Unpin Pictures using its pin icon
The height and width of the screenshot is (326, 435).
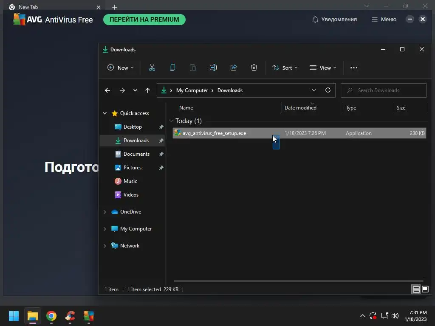[x=161, y=168]
